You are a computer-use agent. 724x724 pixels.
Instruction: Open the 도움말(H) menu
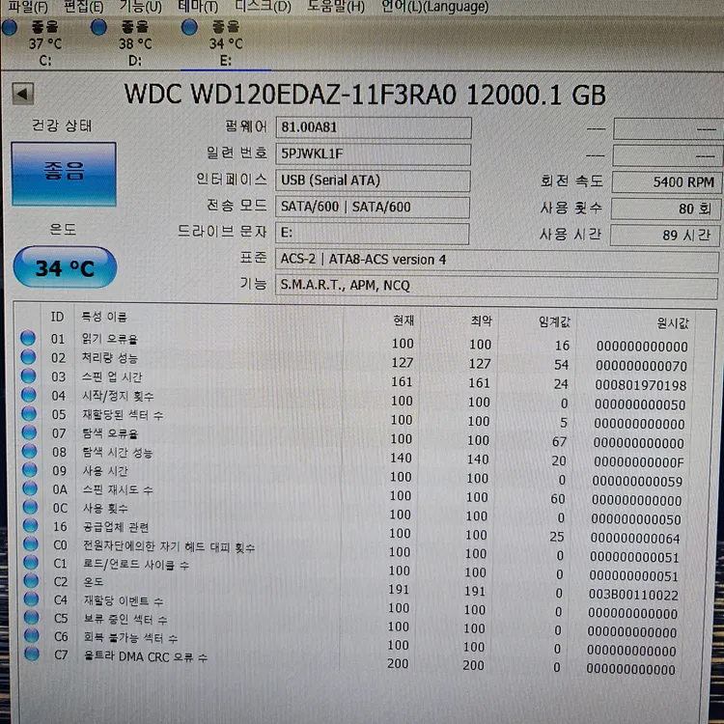[336, 7]
